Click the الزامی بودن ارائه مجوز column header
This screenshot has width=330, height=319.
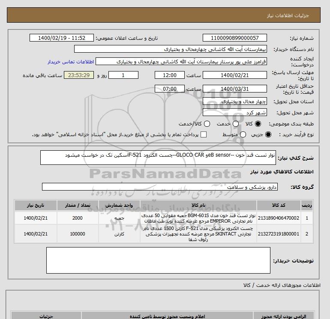tap(283, 316)
